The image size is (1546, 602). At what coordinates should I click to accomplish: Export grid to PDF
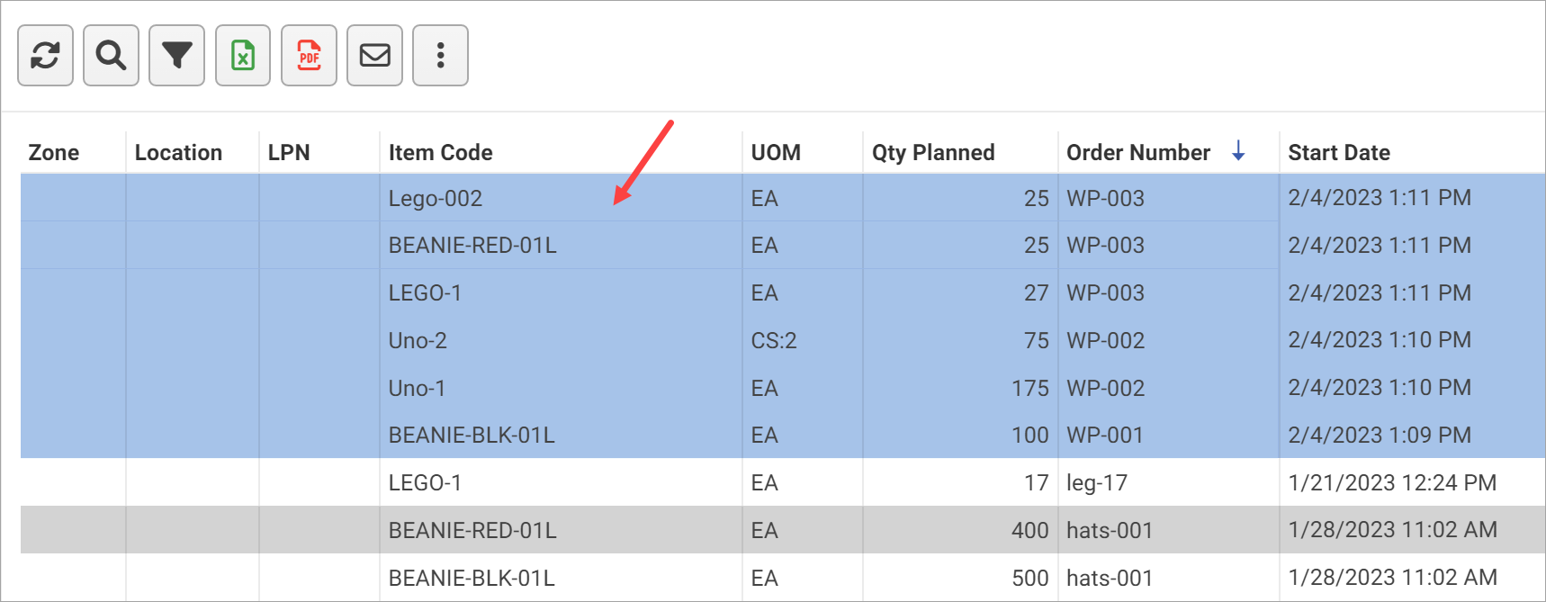309,56
